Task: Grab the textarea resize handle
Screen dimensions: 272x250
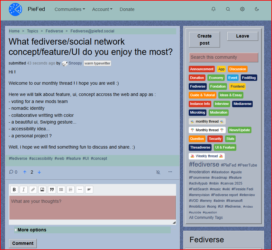Action: click(174, 222)
